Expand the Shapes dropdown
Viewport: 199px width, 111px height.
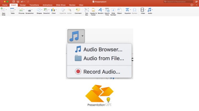click(x=41, y=10)
